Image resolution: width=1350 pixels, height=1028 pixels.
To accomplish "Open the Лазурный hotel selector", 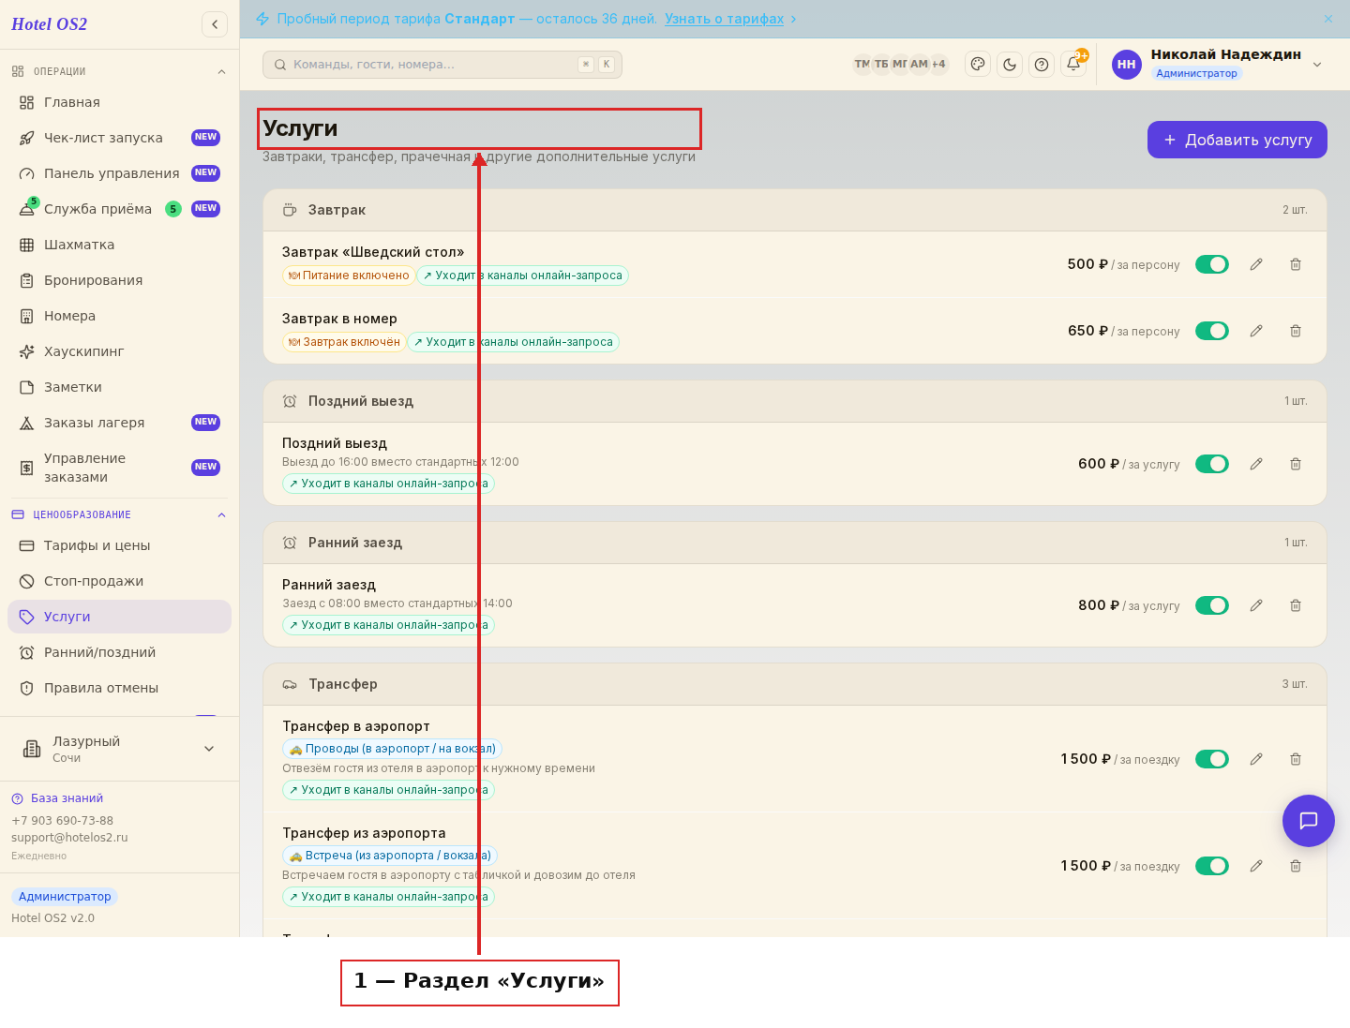I will tap(119, 749).
